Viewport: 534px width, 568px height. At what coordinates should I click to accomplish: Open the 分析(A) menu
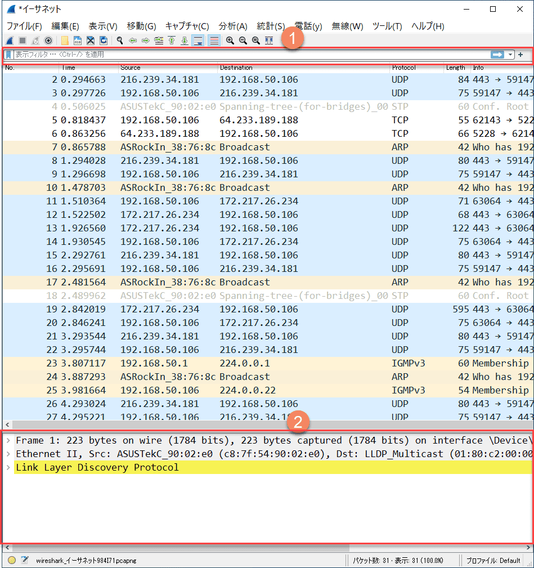(x=233, y=26)
